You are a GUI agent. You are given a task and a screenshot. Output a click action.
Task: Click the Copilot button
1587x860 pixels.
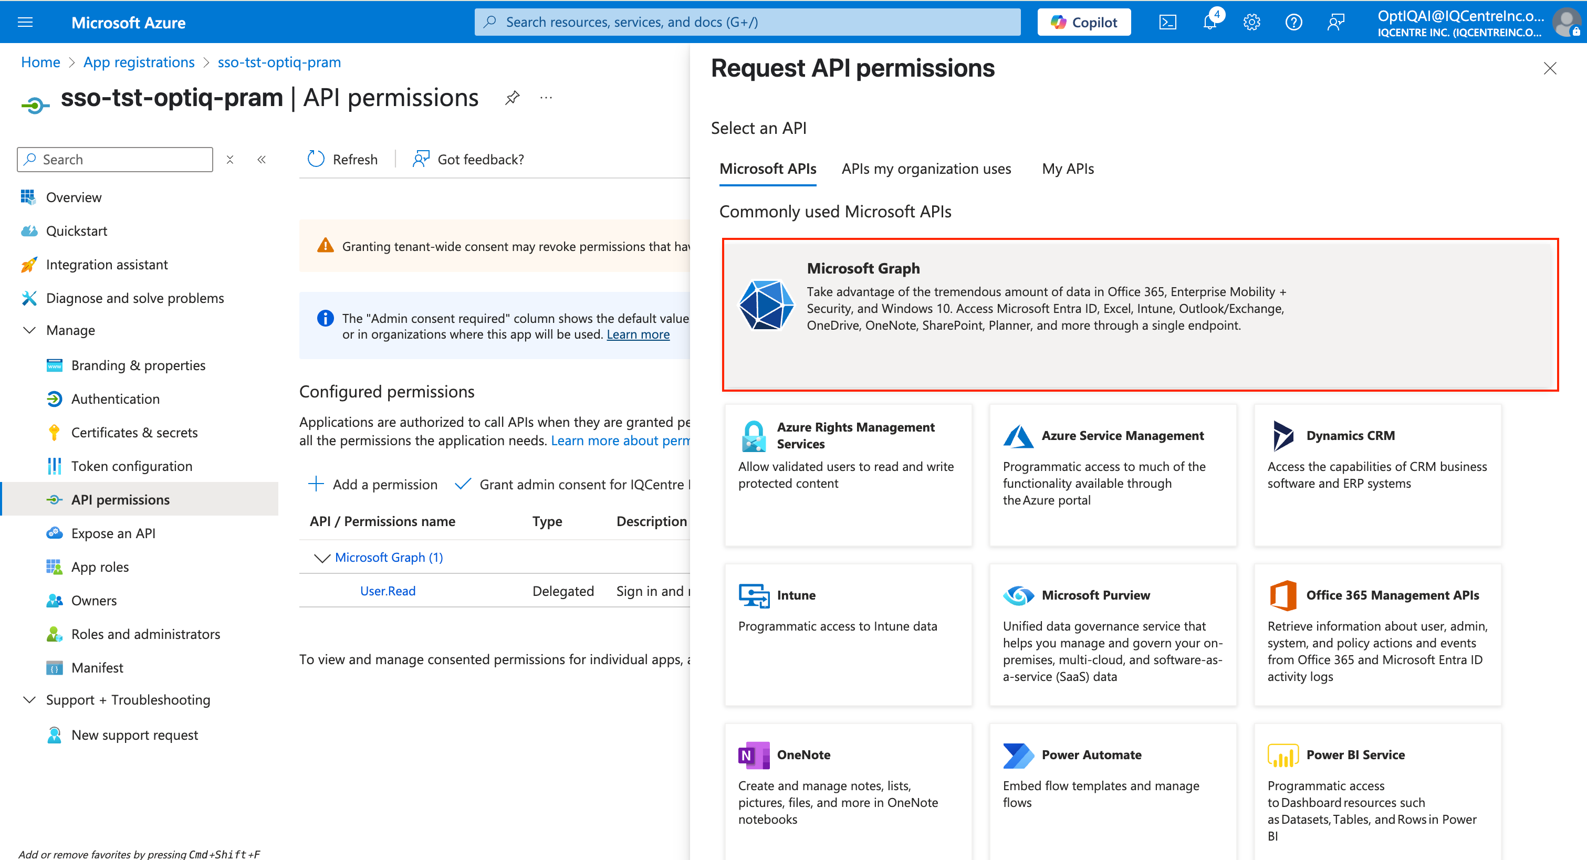click(1084, 22)
